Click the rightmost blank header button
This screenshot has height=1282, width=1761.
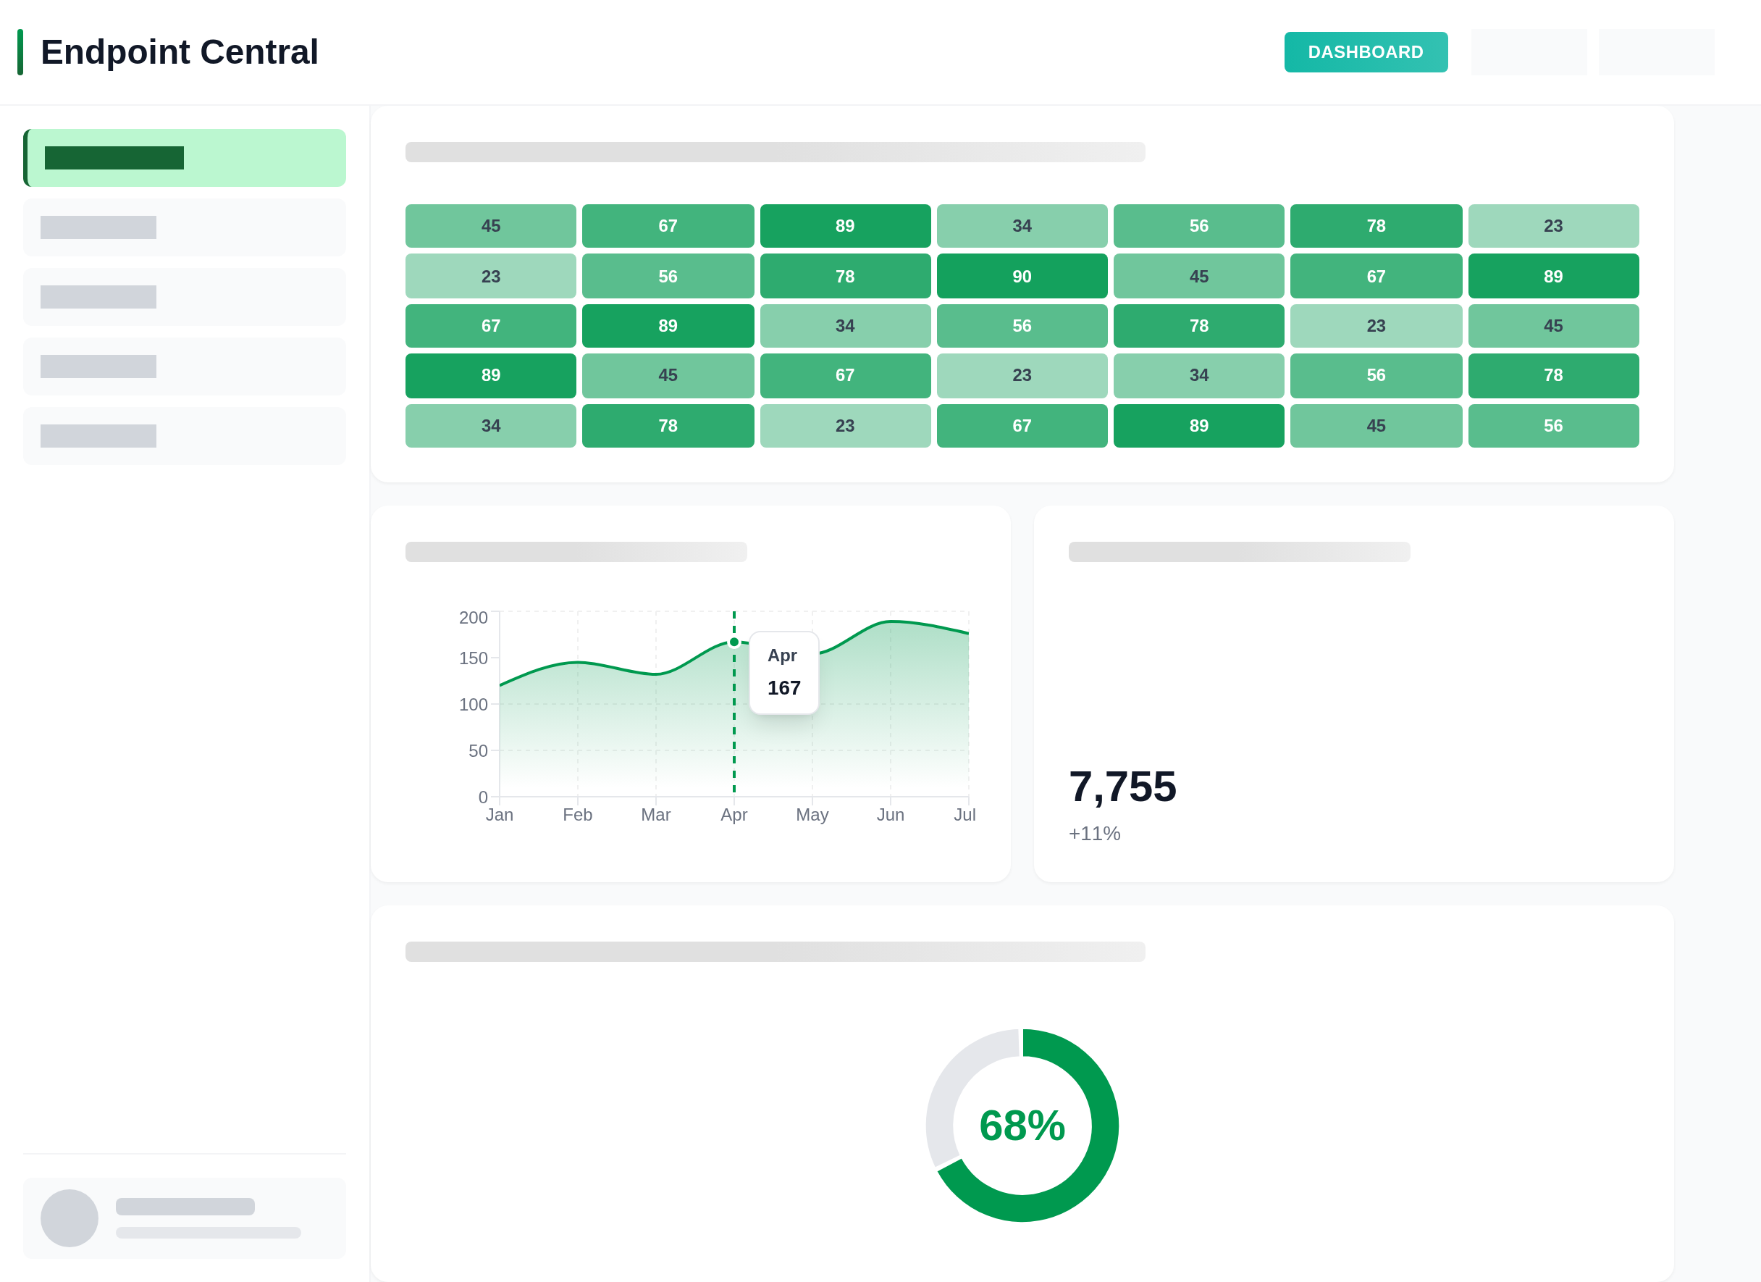click(1655, 52)
